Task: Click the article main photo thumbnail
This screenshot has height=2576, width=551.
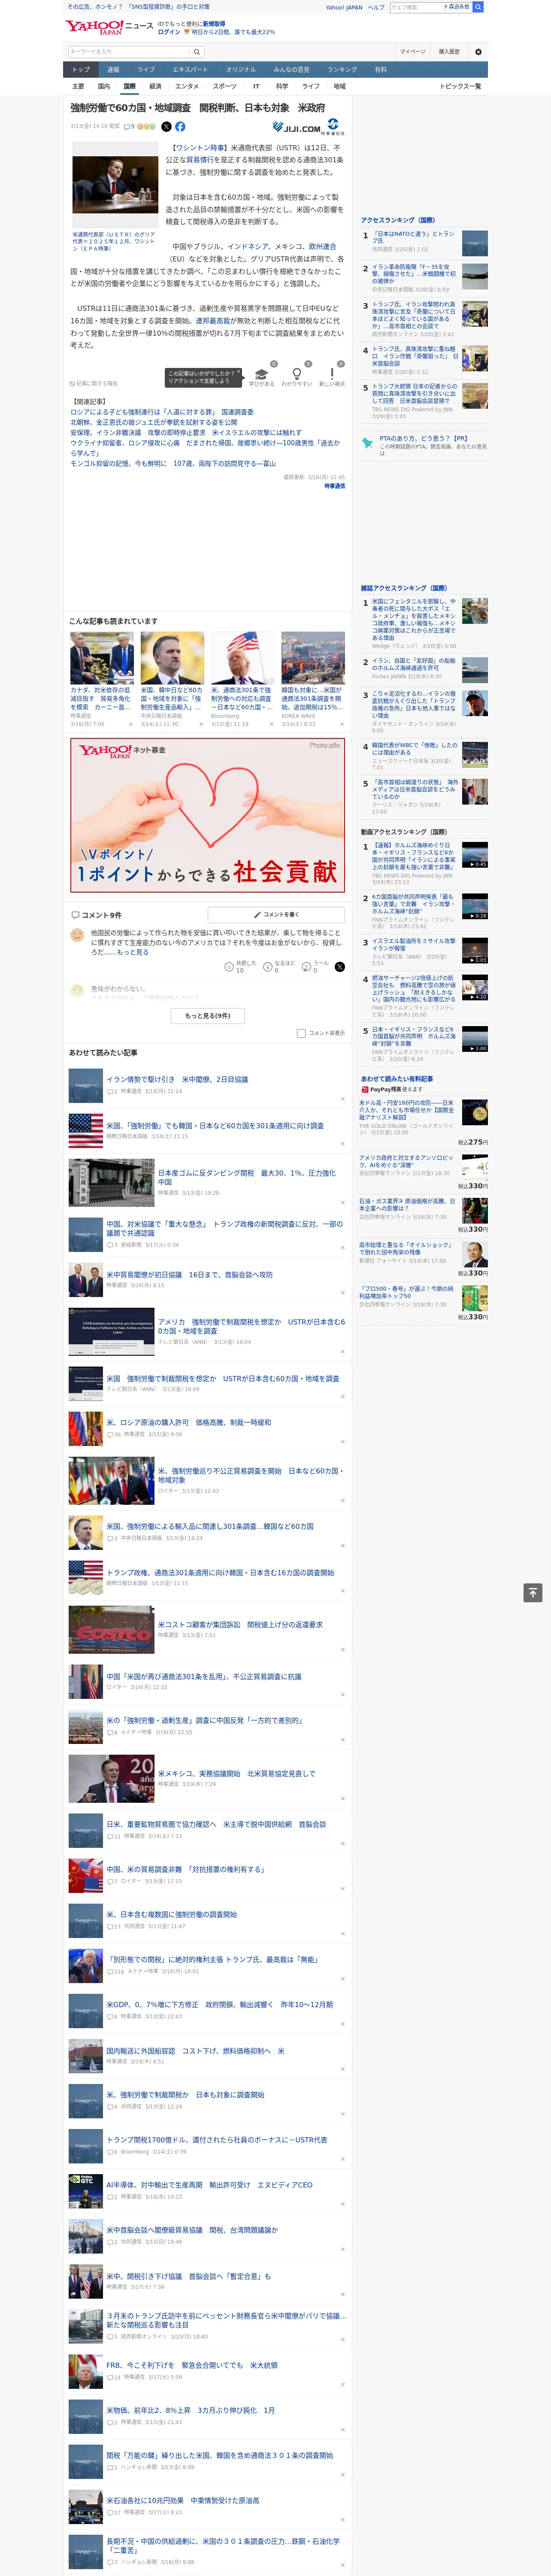Action: tap(115, 185)
